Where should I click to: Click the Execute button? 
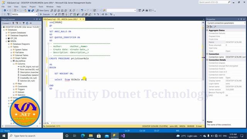pos(45,14)
